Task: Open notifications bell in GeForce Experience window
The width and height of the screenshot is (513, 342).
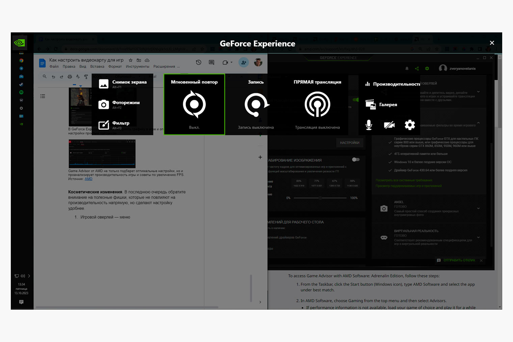Action: (x=407, y=68)
